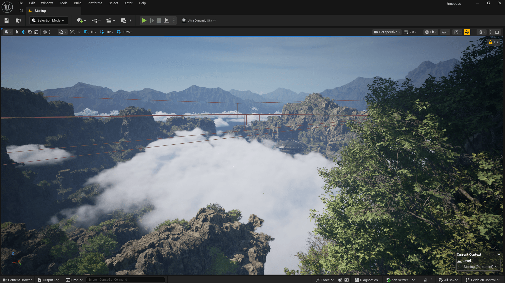Image resolution: width=505 pixels, height=283 pixels.
Task: Select the Rotate transform tool
Action: (x=30, y=32)
